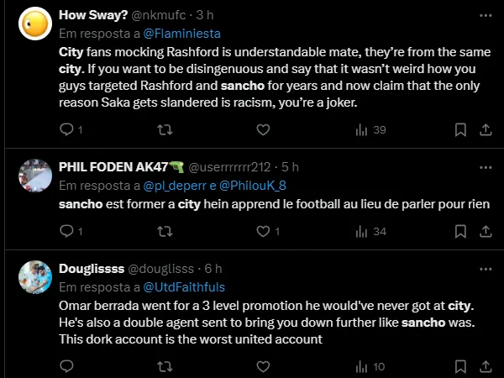The width and height of the screenshot is (504, 378).
Task: Reply to PHIL FODEN AK47's tweet
Action: (67, 231)
